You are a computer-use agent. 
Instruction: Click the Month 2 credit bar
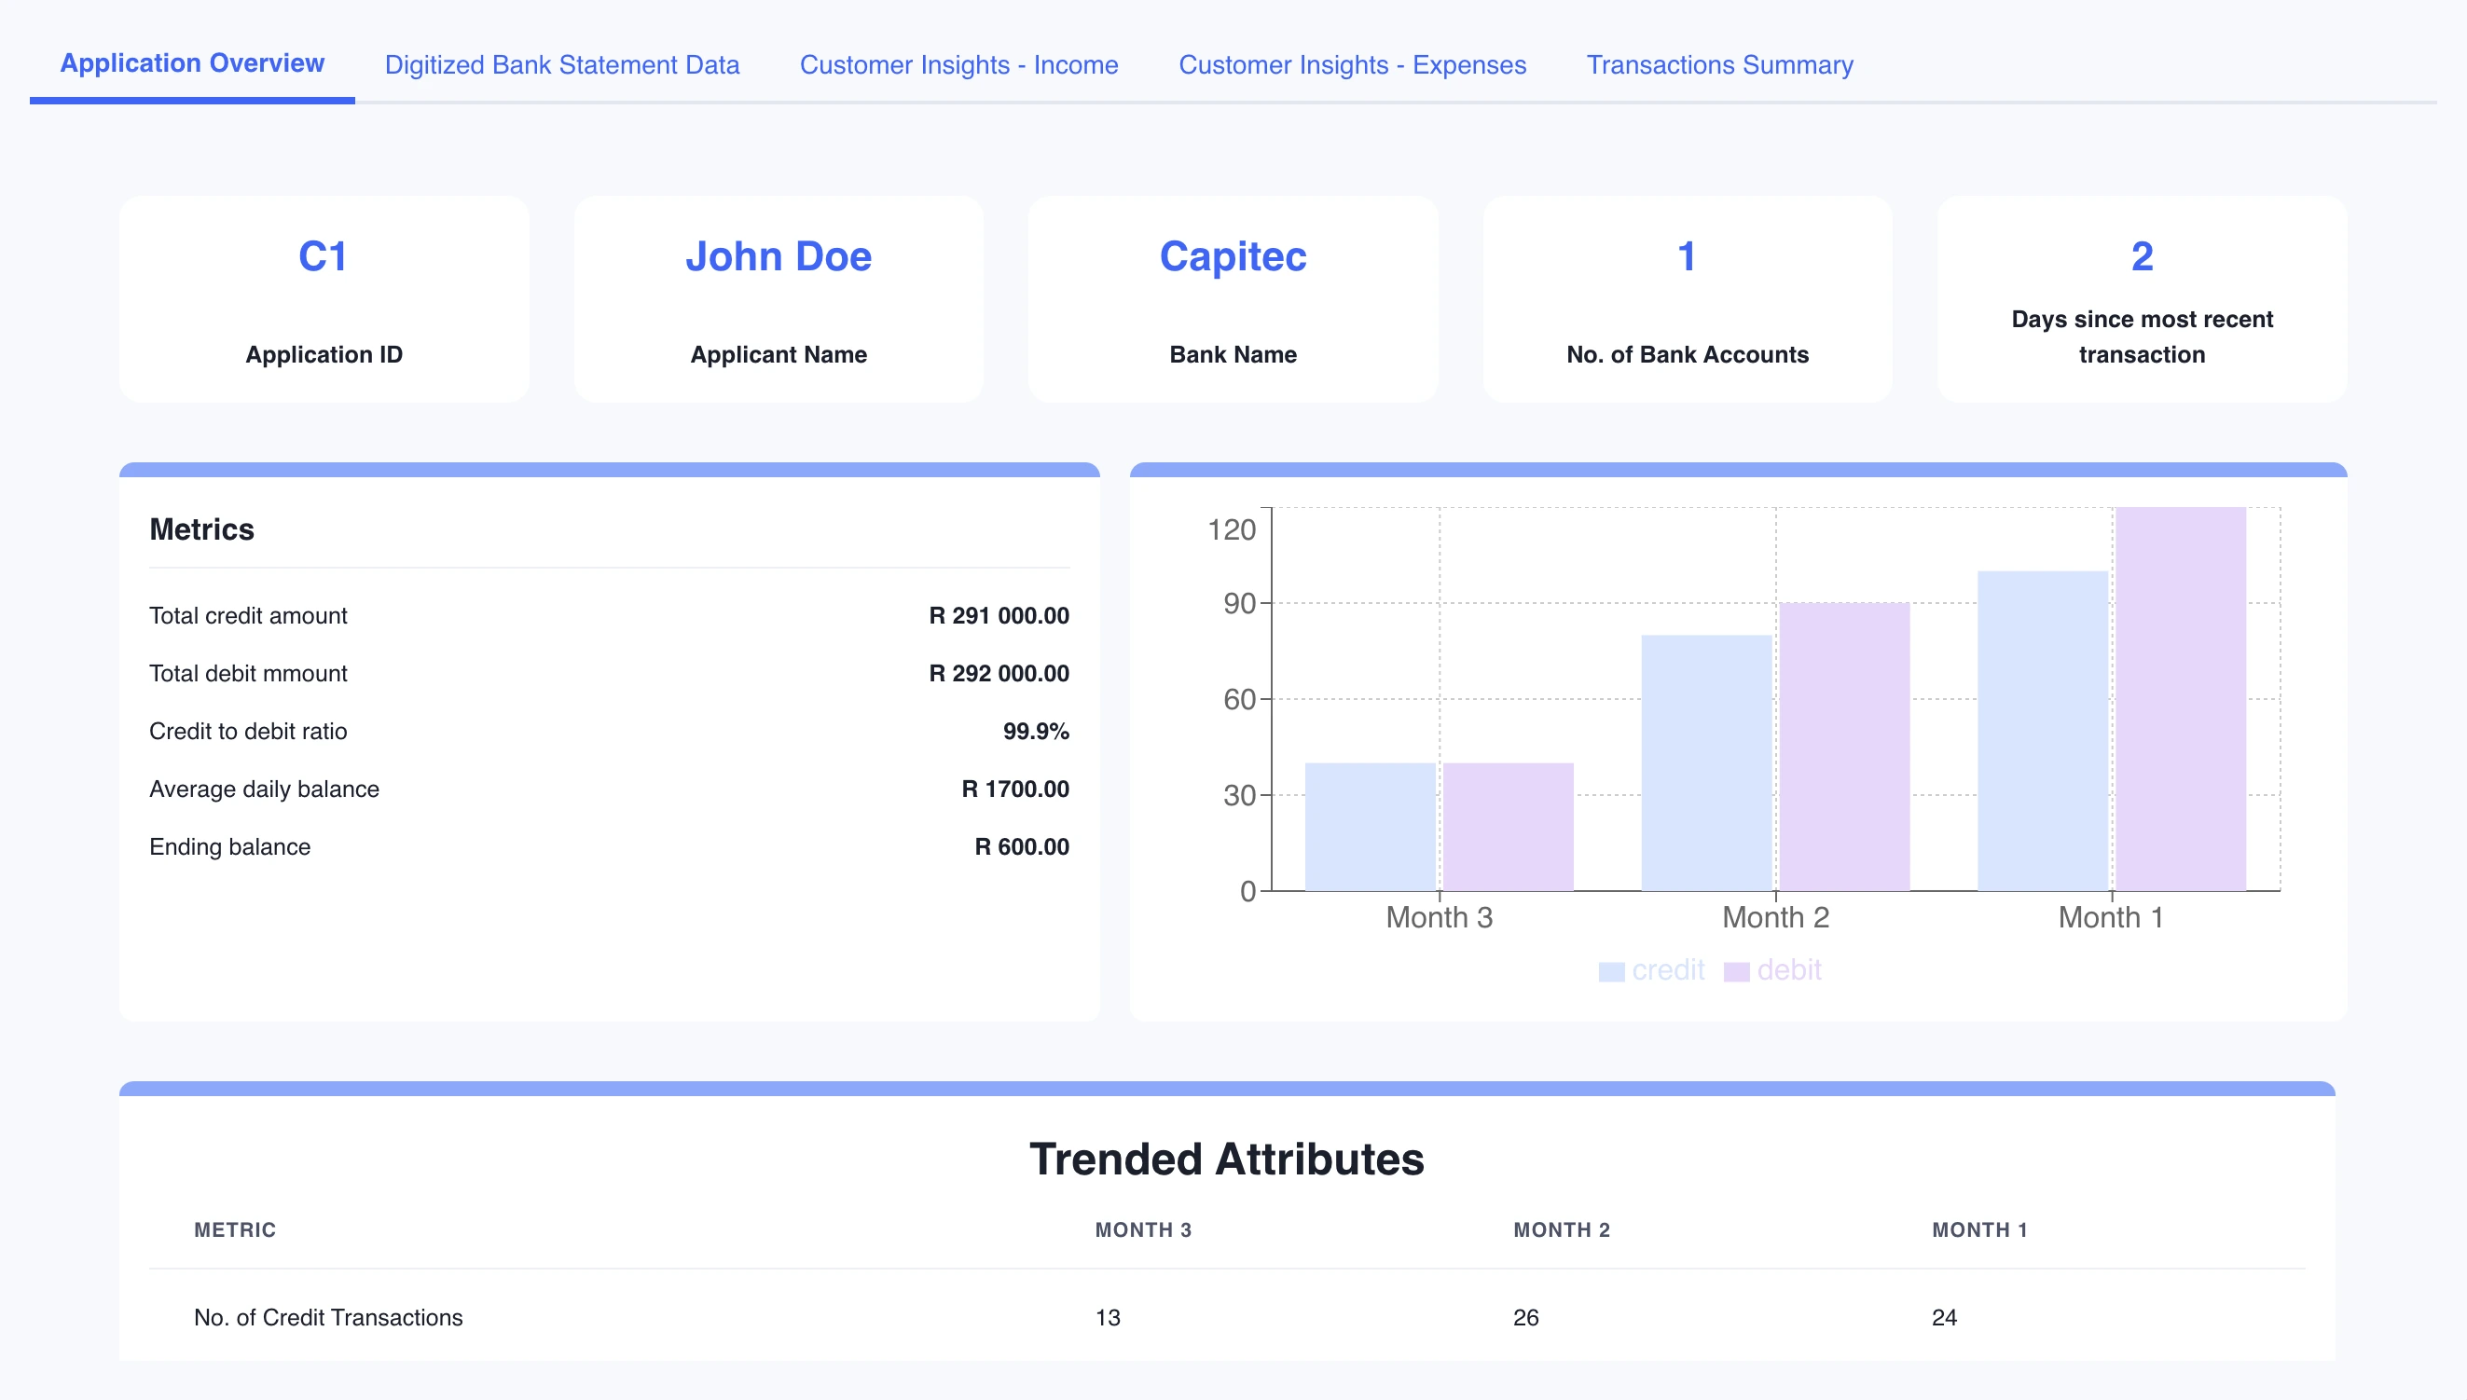[1706, 762]
